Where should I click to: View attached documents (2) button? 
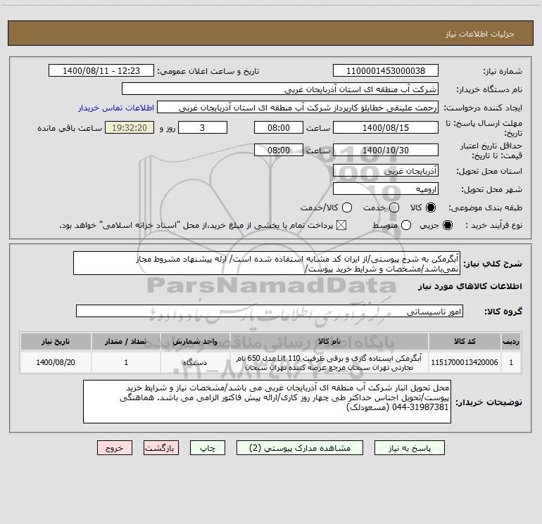pos(300,448)
